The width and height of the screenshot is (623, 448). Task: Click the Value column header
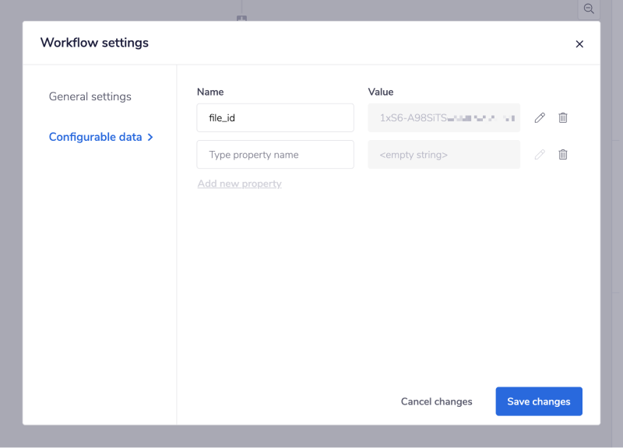point(381,92)
